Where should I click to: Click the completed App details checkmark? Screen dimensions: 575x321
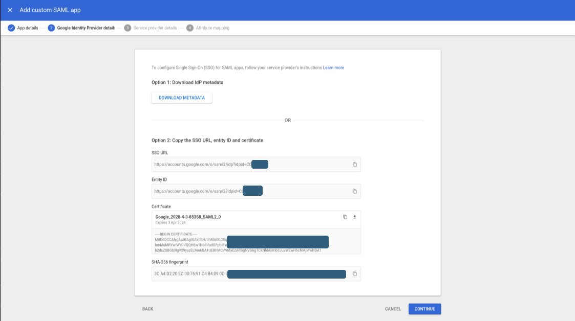(x=11, y=28)
